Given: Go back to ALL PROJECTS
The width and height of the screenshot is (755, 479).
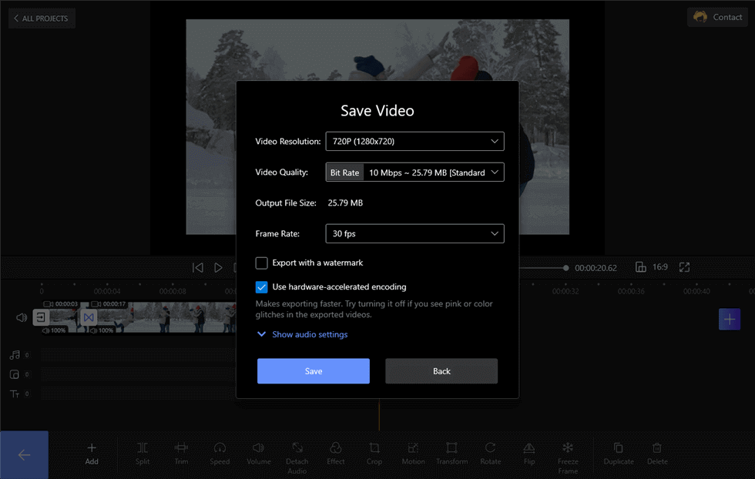Looking at the screenshot, I should 42,18.
